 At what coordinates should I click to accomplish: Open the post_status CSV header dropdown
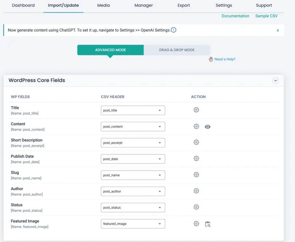point(133,207)
